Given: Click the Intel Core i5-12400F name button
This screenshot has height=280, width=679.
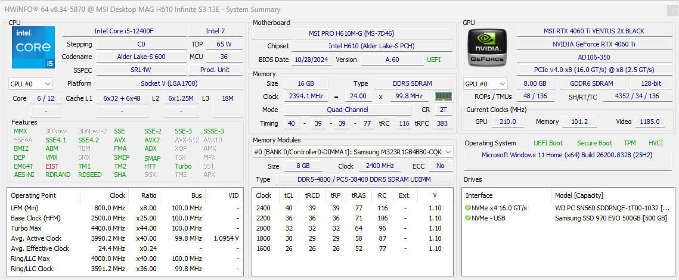Looking at the screenshot, I should click(124, 31).
